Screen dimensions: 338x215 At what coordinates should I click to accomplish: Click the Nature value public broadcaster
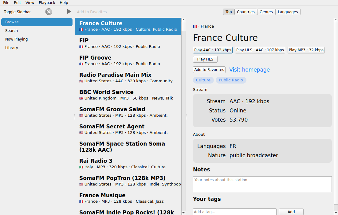(x=254, y=155)
